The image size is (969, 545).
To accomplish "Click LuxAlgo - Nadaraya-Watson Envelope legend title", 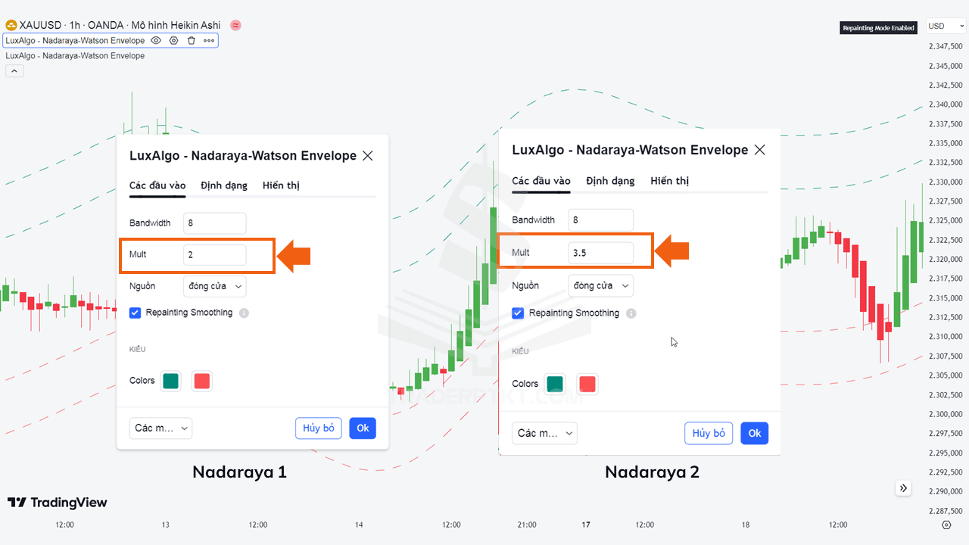I will [x=75, y=40].
